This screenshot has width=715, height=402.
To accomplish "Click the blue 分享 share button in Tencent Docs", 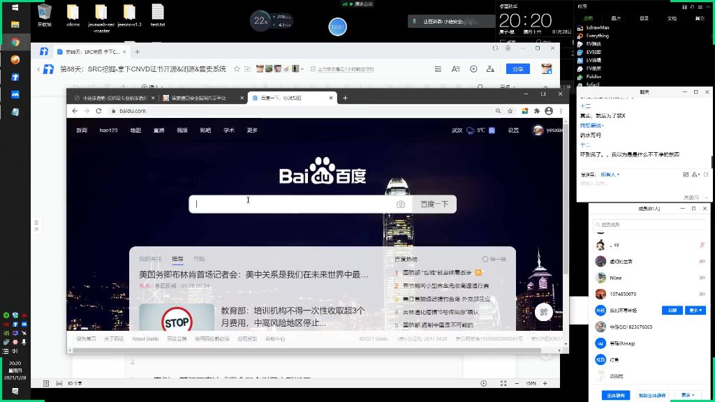I will pyautogui.click(x=518, y=69).
